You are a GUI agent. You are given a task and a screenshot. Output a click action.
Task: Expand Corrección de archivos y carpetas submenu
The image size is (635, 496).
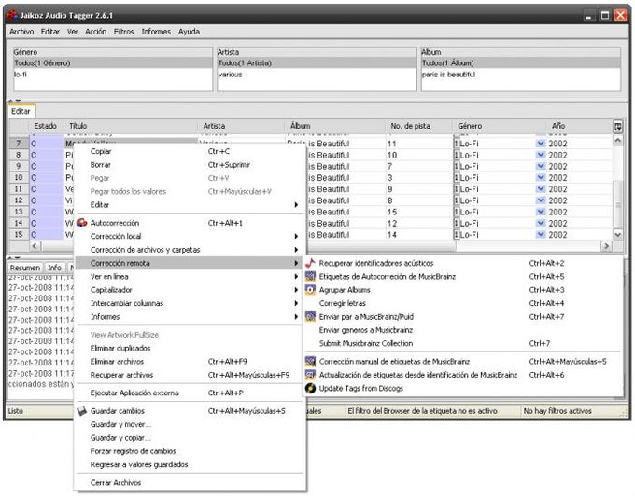pyautogui.click(x=296, y=250)
